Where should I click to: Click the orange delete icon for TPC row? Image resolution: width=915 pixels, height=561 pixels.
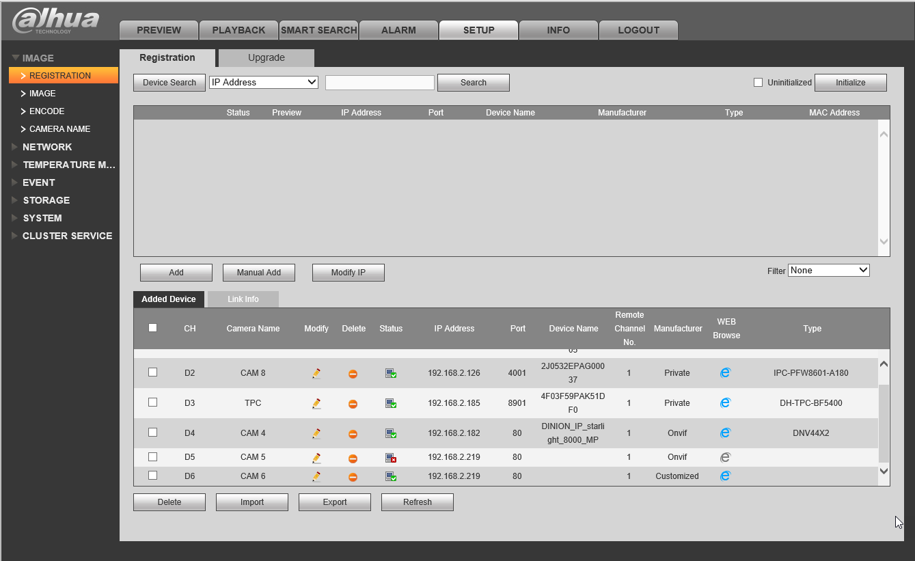click(x=353, y=404)
